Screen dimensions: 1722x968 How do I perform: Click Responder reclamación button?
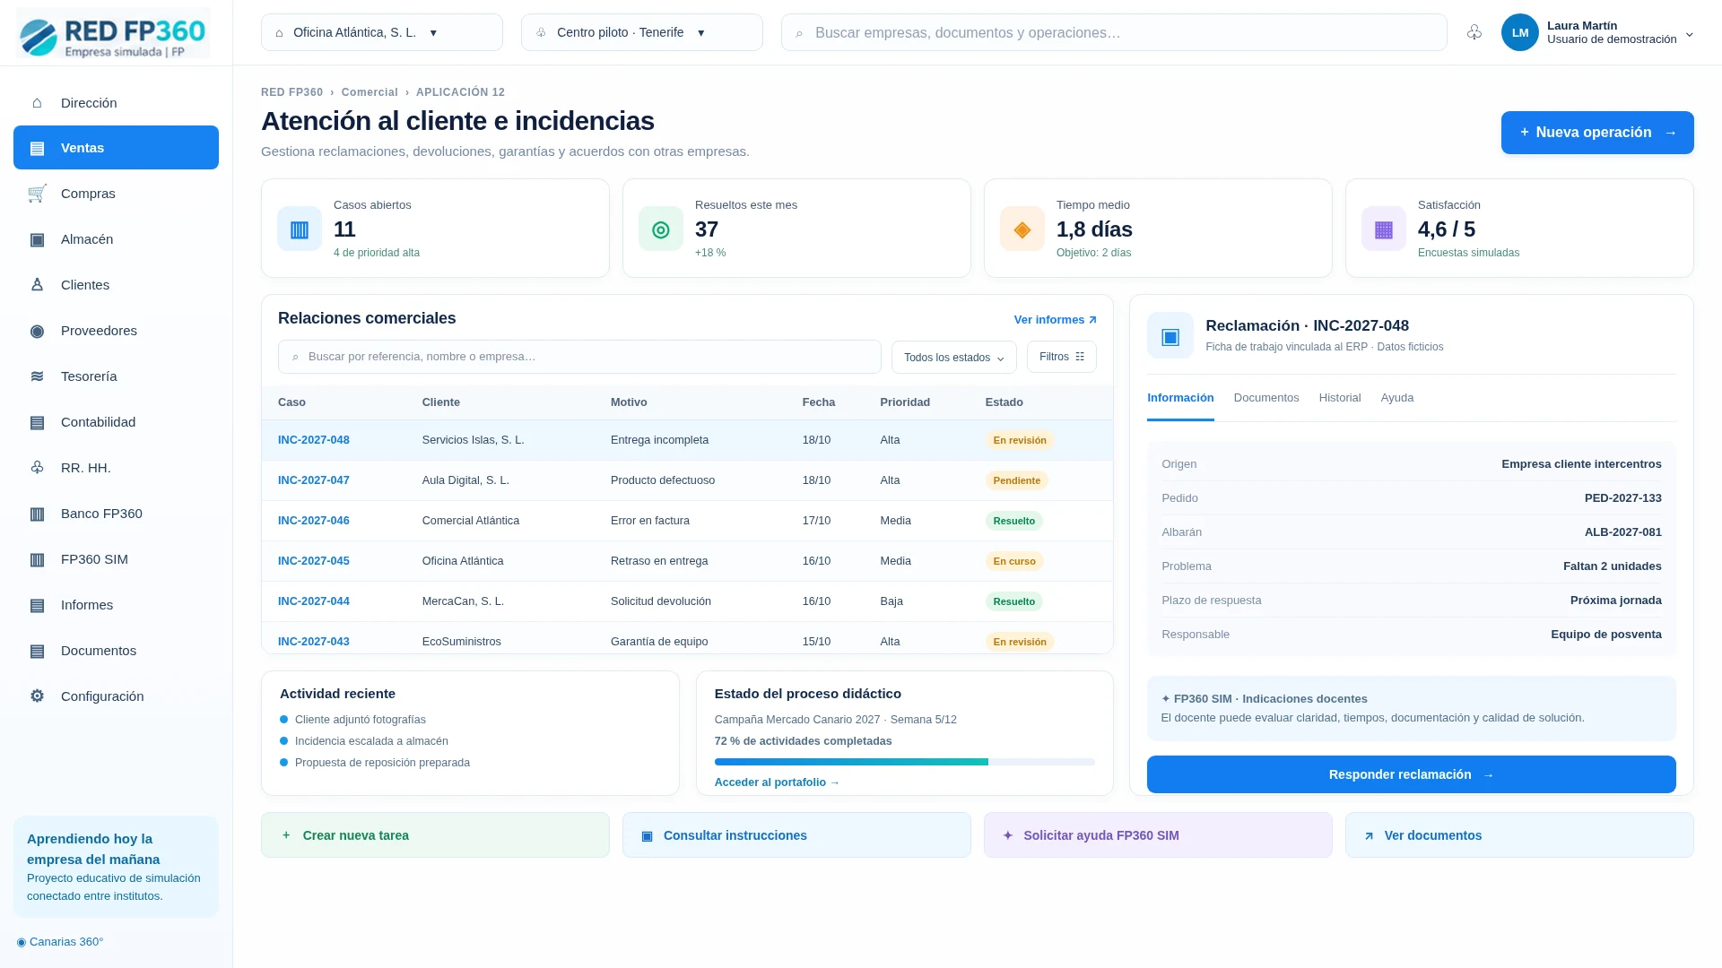click(1412, 774)
